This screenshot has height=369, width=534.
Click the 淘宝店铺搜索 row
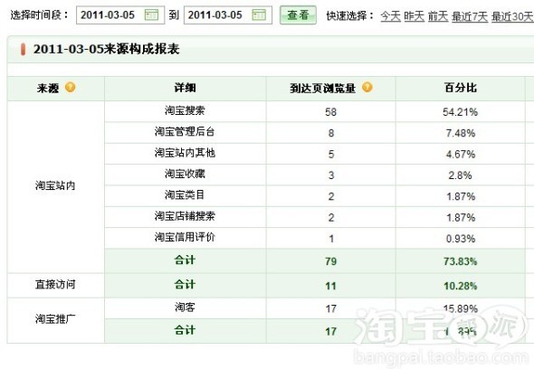click(x=315, y=217)
